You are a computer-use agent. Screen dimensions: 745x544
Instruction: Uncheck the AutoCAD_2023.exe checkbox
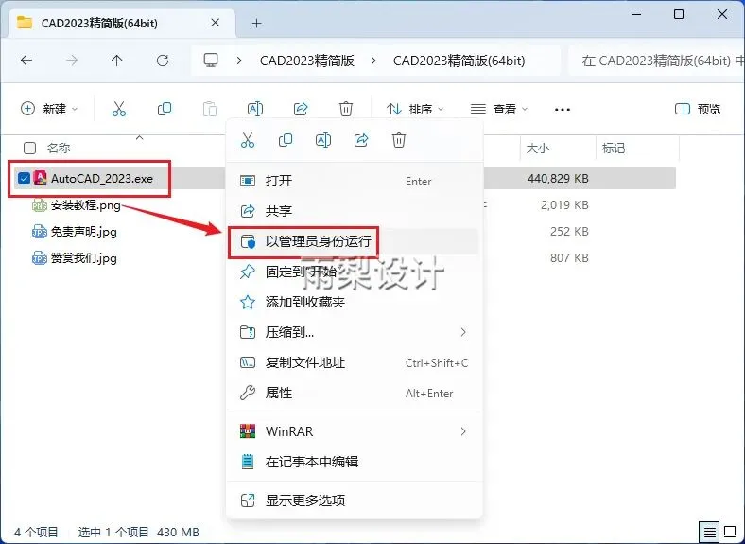point(24,178)
